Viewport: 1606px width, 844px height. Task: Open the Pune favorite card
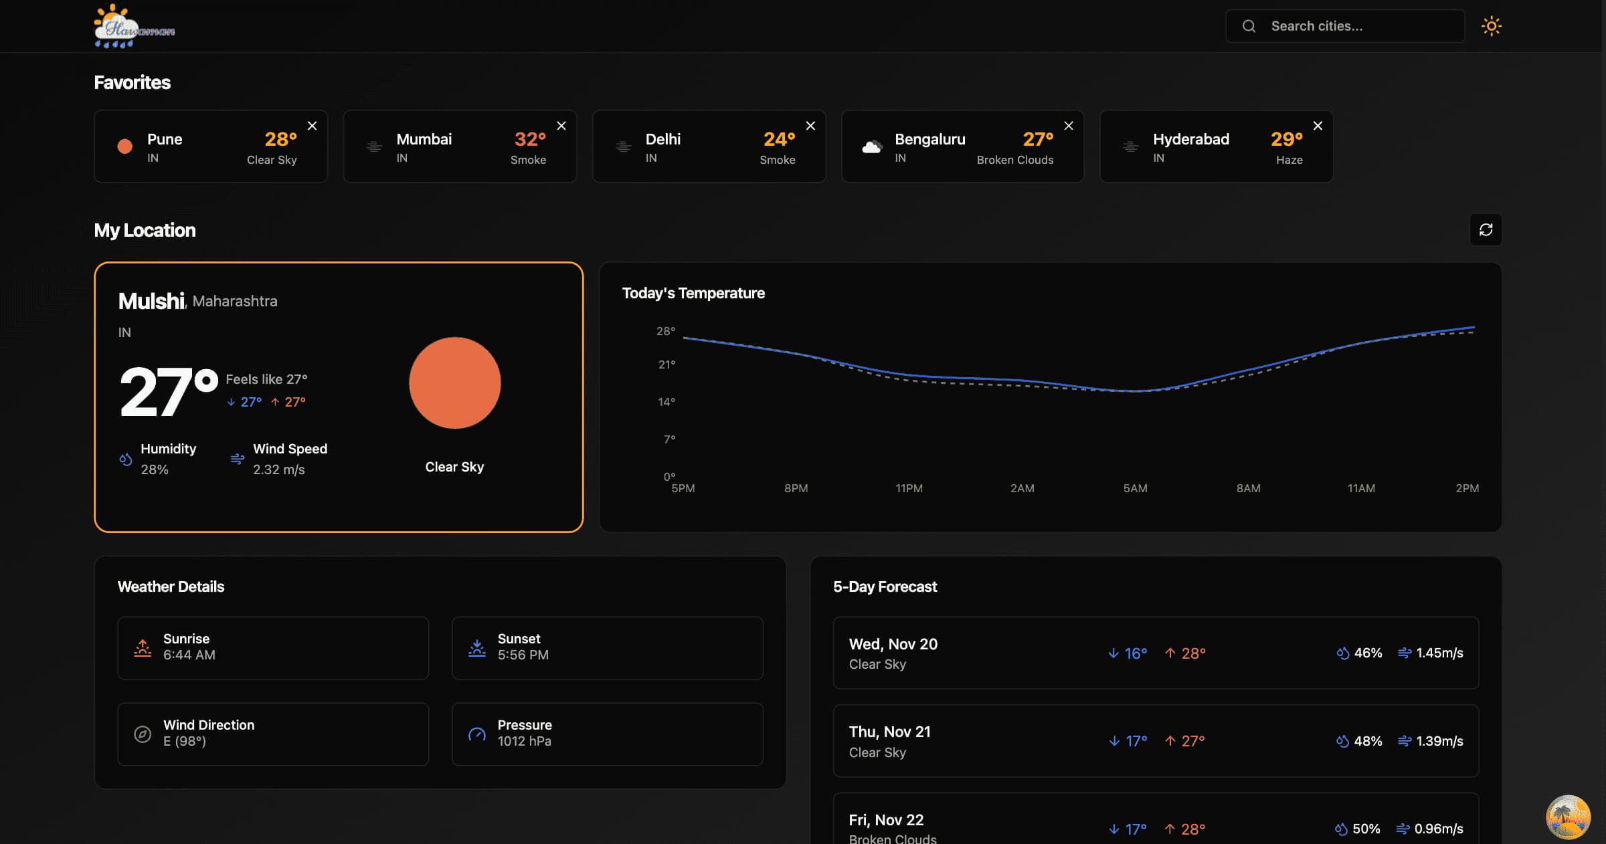coord(211,146)
